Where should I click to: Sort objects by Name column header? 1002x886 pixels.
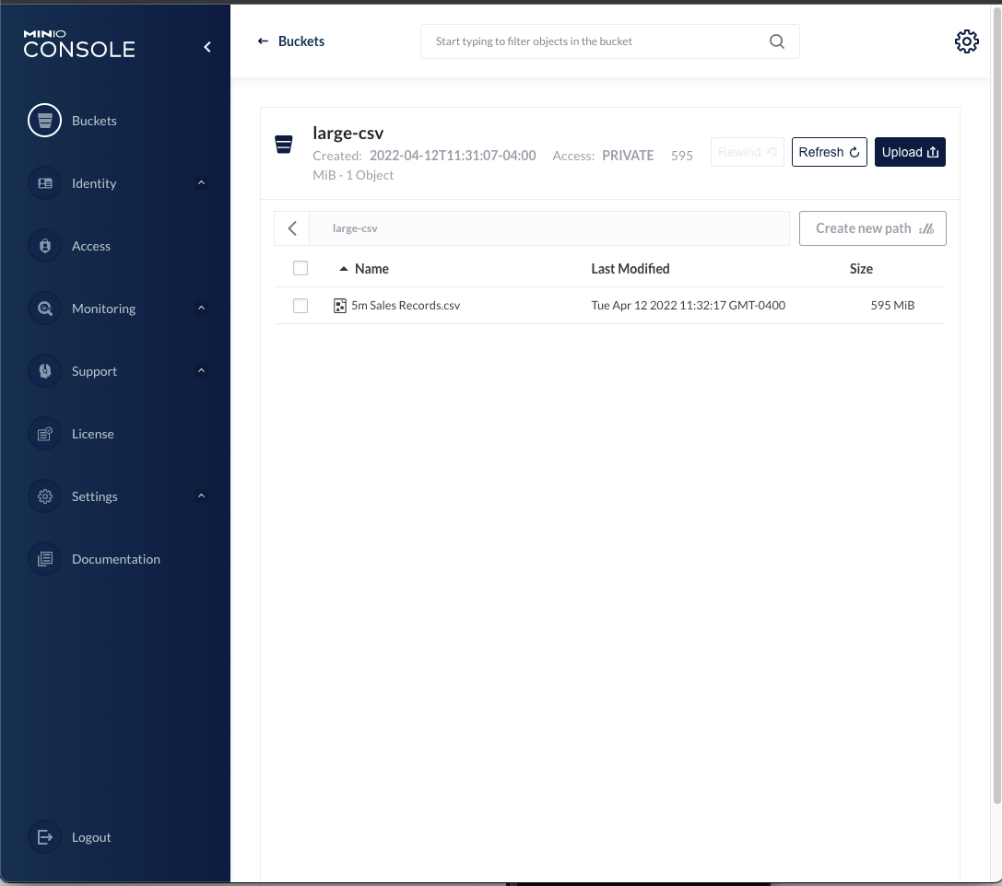[371, 269]
